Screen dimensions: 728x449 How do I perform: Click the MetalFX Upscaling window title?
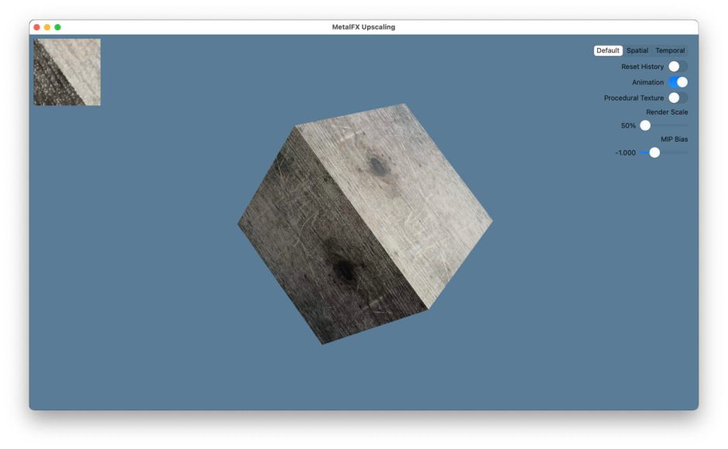[x=363, y=27]
